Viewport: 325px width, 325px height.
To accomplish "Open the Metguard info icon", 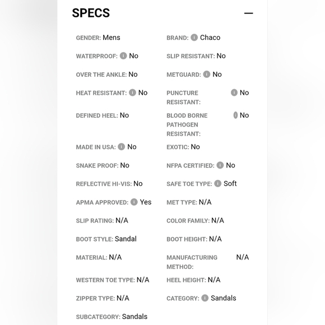I will (x=207, y=74).
